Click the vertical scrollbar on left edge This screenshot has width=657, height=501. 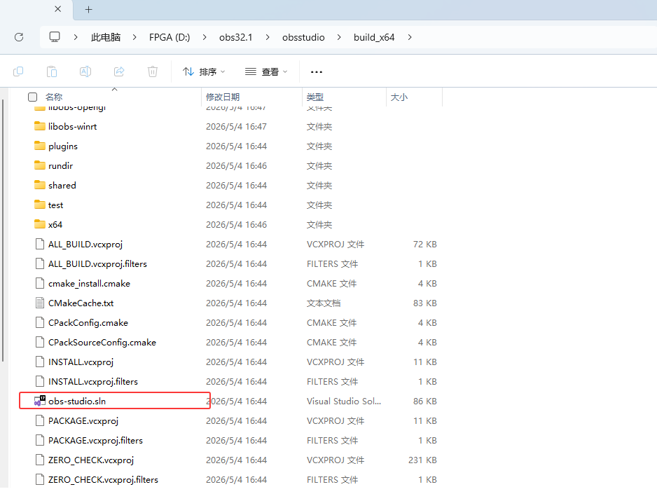coord(3,230)
